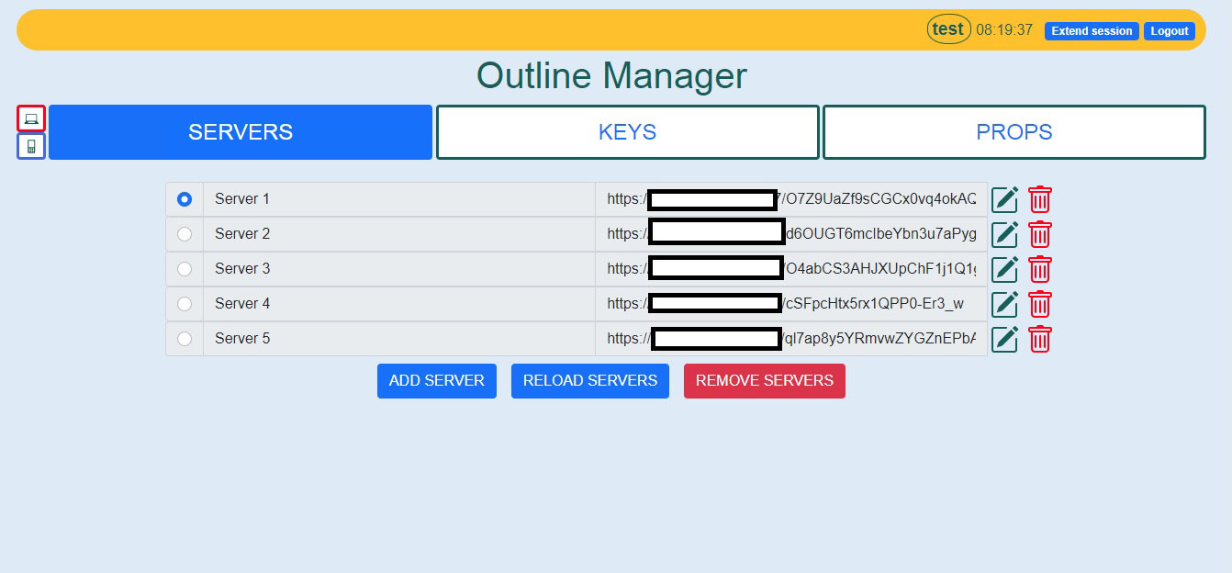Screen dimensions: 1232x573
Task: Select the Server 2 radio button
Action: (184, 234)
